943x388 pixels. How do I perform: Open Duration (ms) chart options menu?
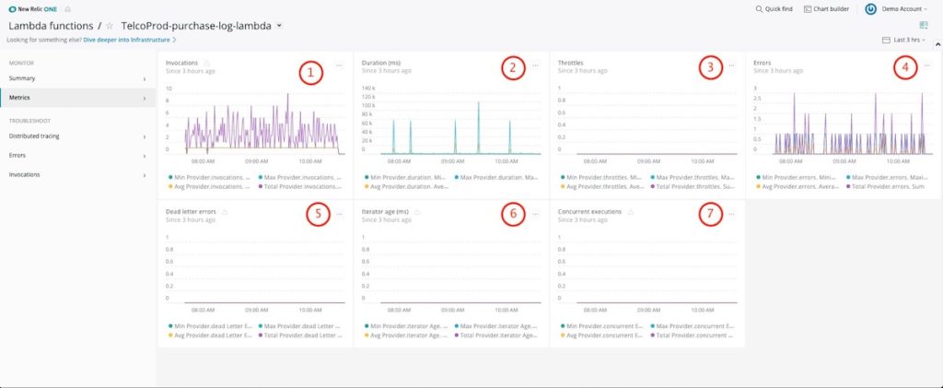coord(535,65)
